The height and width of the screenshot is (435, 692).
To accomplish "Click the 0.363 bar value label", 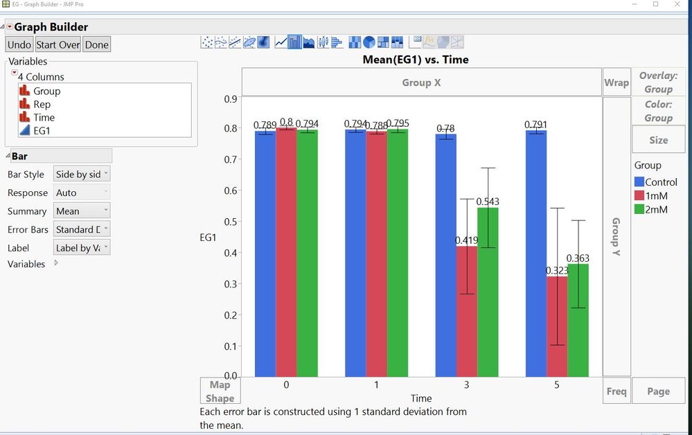I will [x=578, y=258].
